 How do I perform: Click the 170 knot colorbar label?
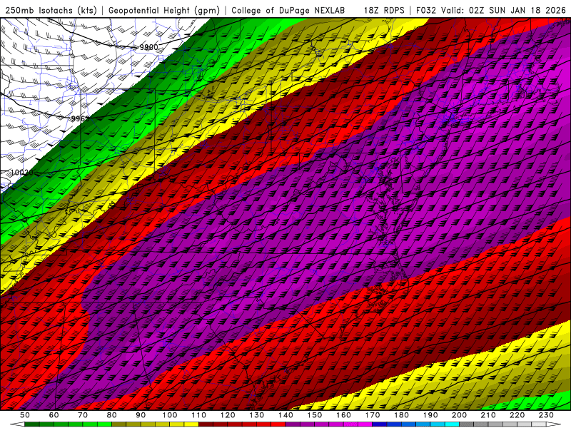pyautogui.click(x=373, y=415)
